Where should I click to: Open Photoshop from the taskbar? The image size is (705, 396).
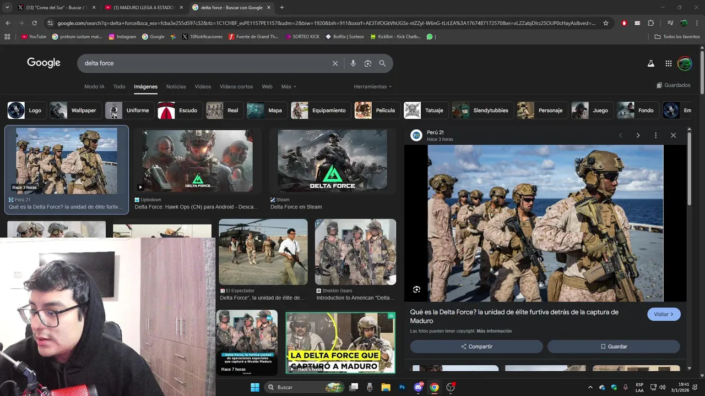pos(402,387)
